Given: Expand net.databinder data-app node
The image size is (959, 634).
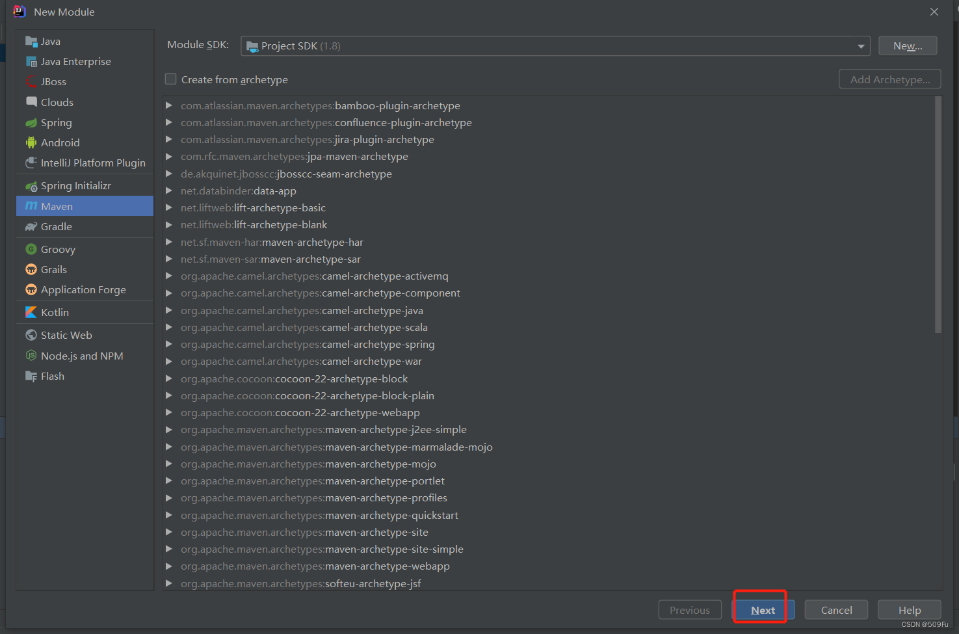Looking at the screenshot, I should point(169,191).
